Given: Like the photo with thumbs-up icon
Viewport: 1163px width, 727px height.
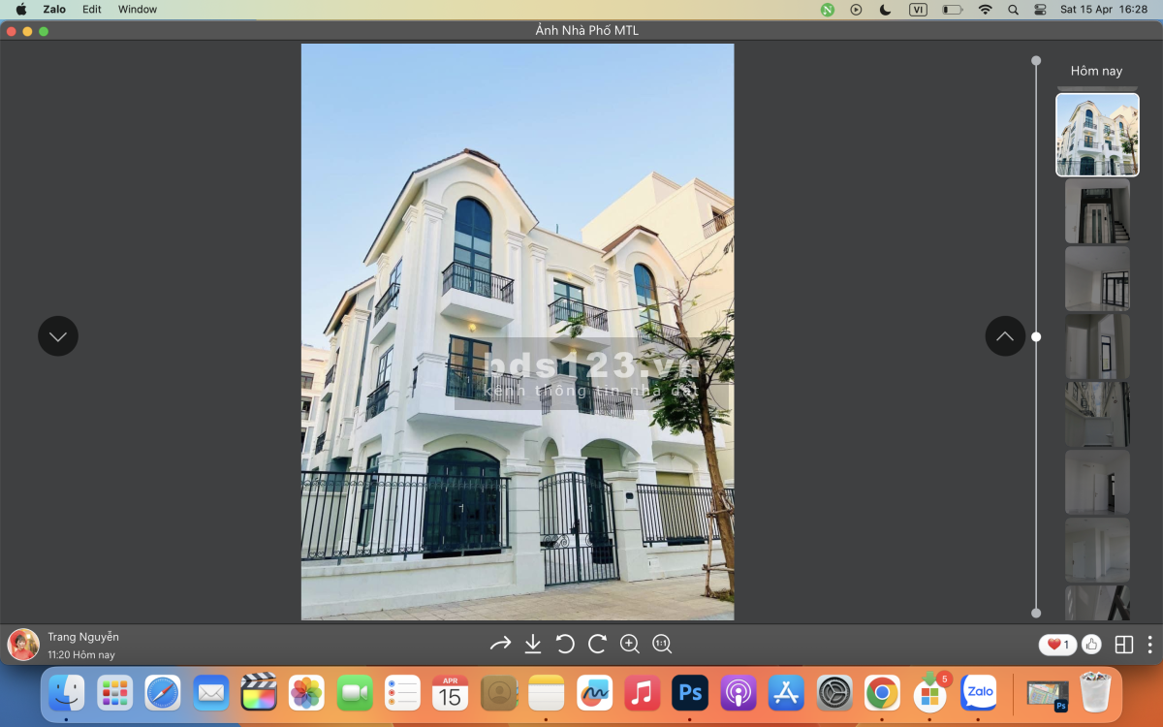Looking at the screenshot, I should click(x=1092, y=645).
